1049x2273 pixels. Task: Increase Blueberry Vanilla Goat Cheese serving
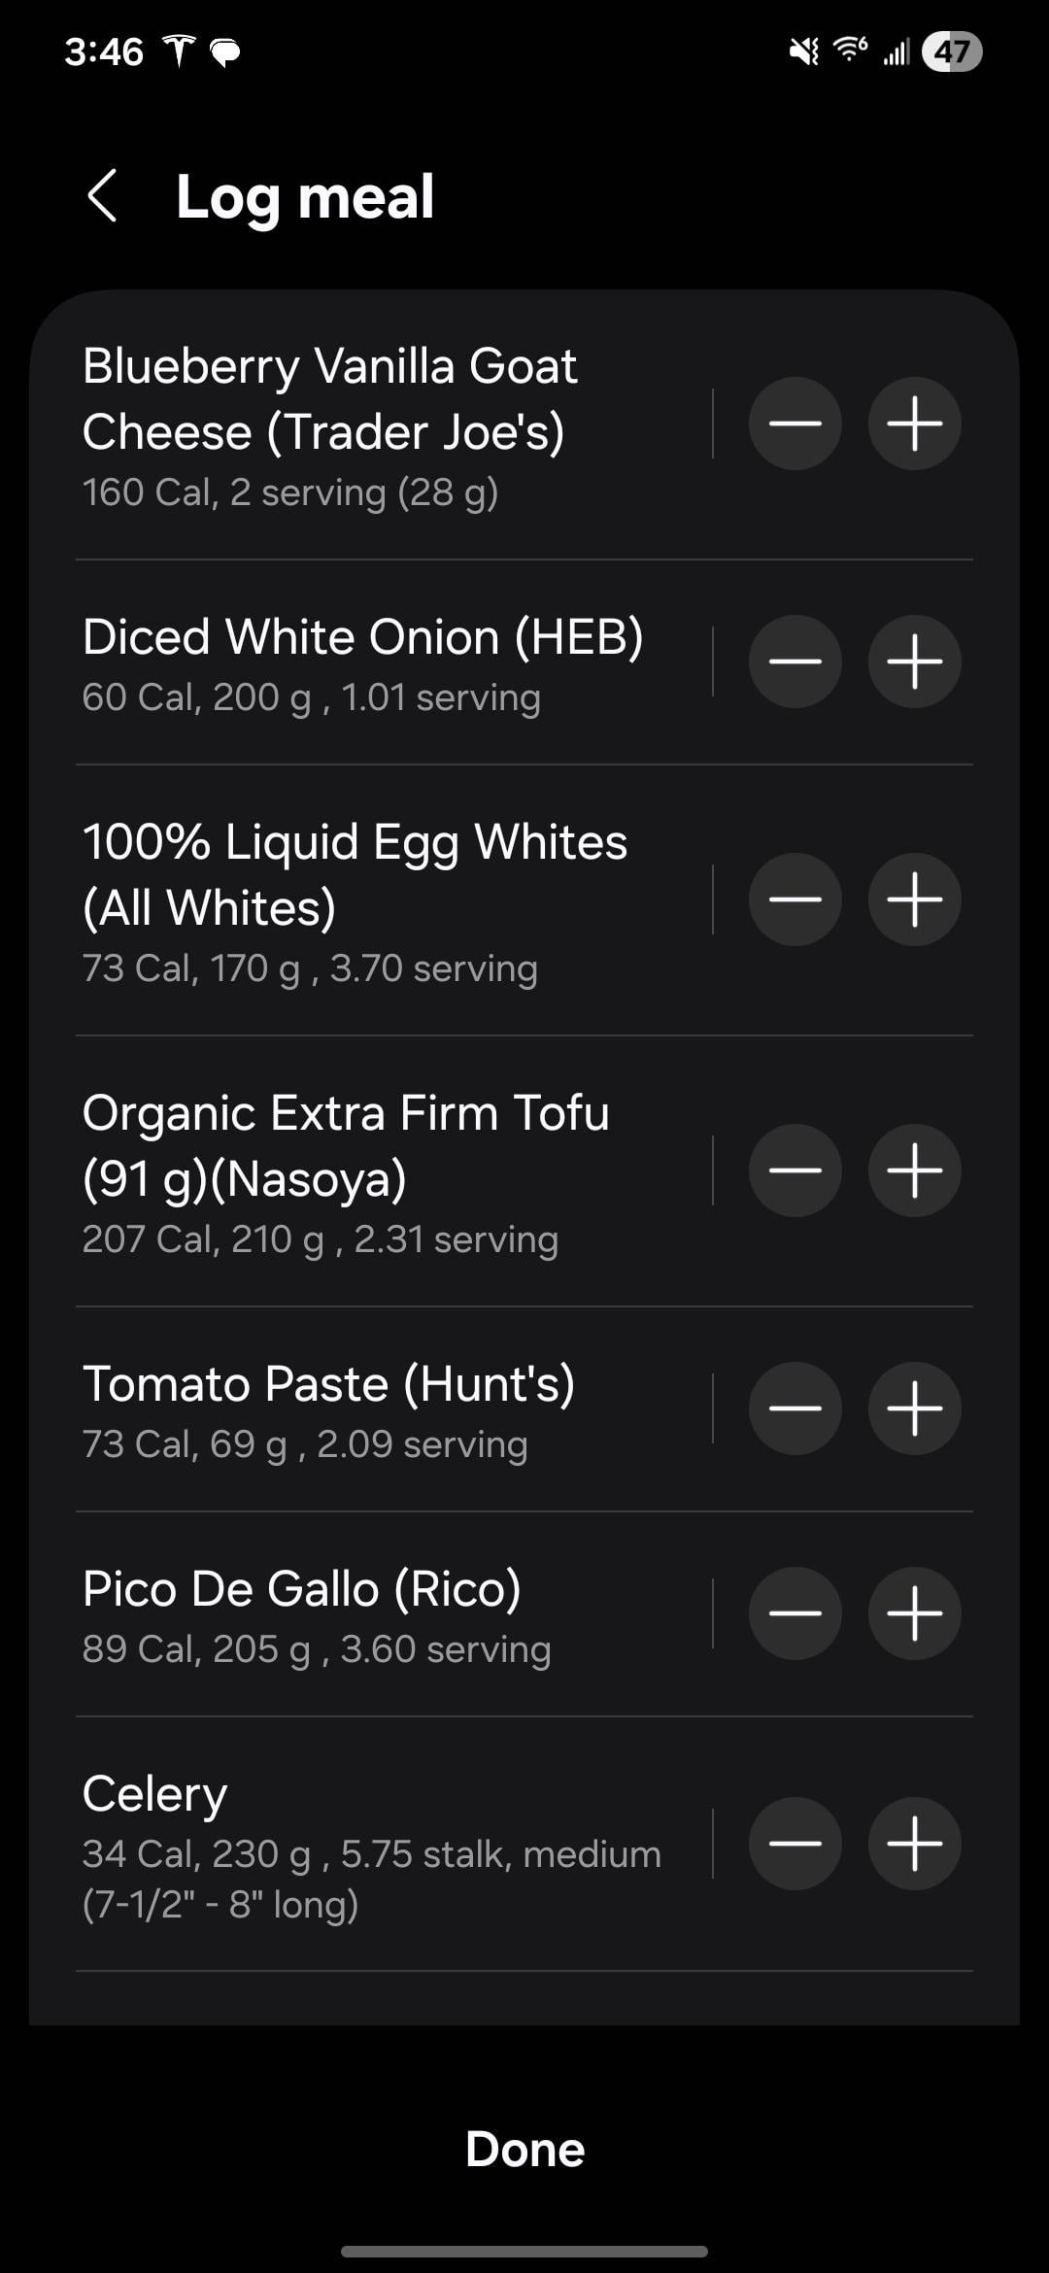[x=914, y=424]
